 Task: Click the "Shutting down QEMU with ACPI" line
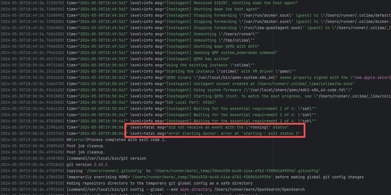[x=226, y=46]
